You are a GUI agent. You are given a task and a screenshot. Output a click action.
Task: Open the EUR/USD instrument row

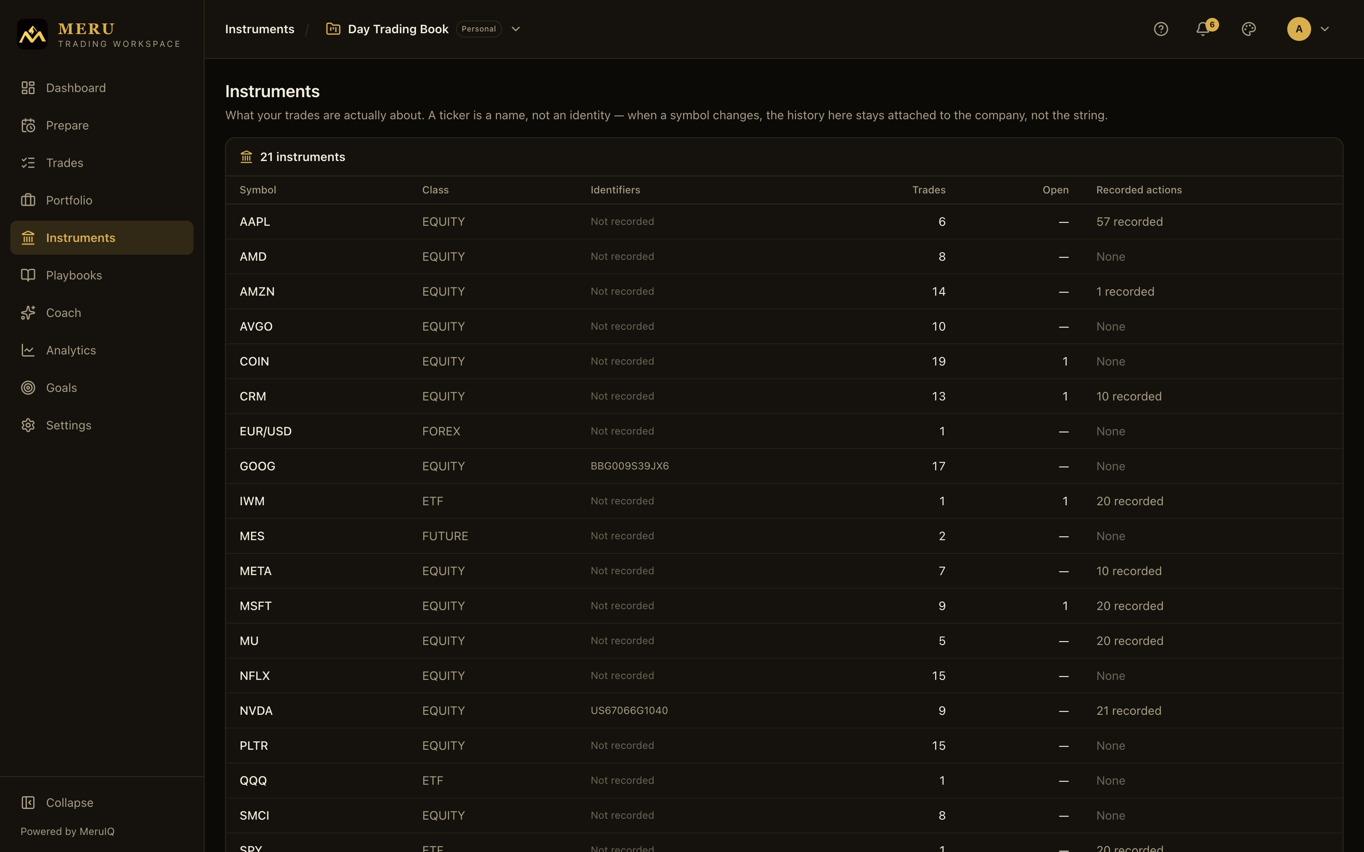[784, 431]
